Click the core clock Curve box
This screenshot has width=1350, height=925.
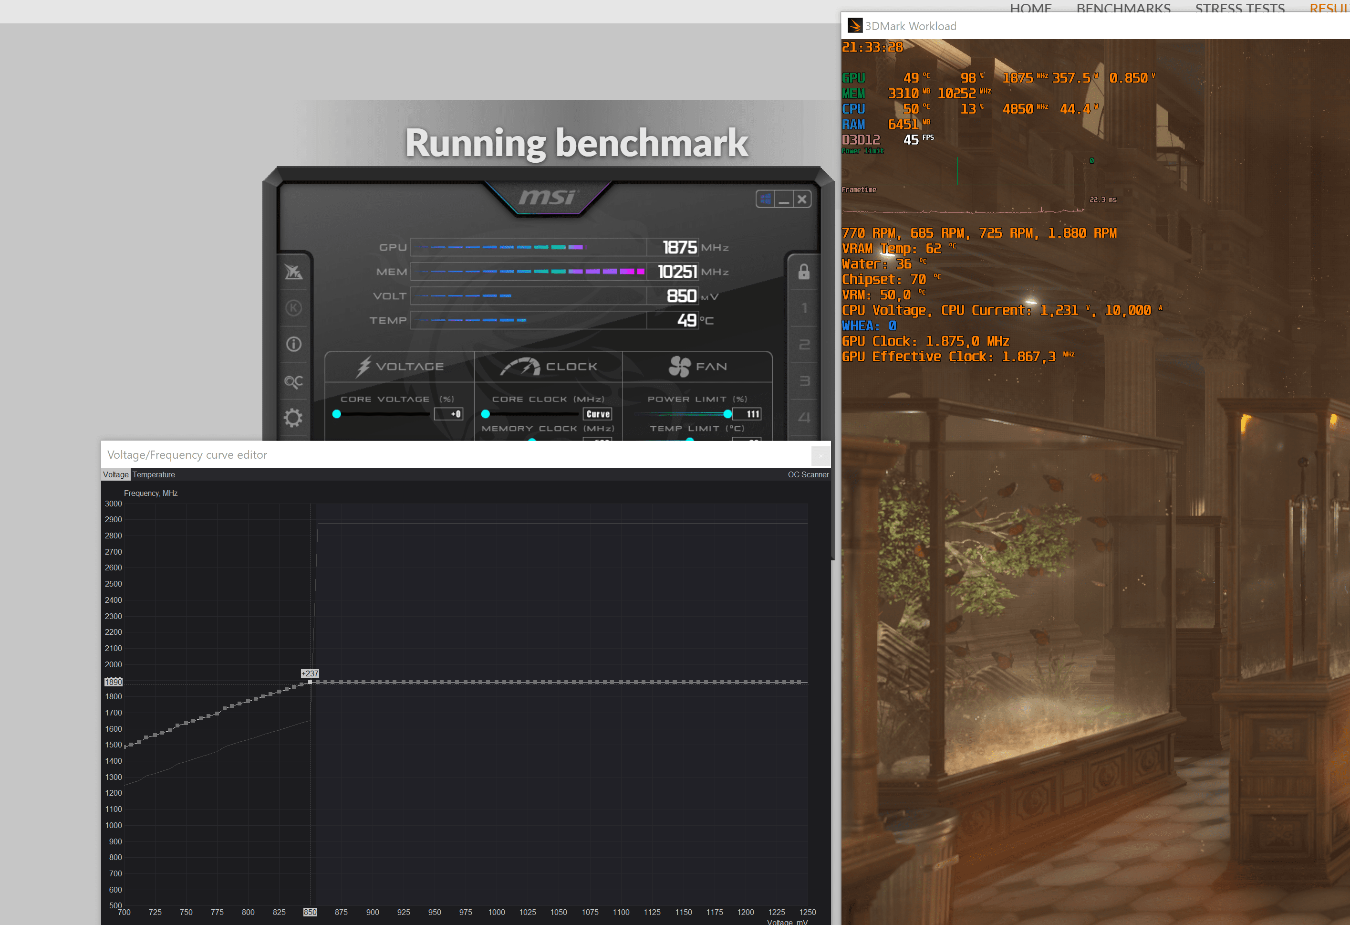598,414
